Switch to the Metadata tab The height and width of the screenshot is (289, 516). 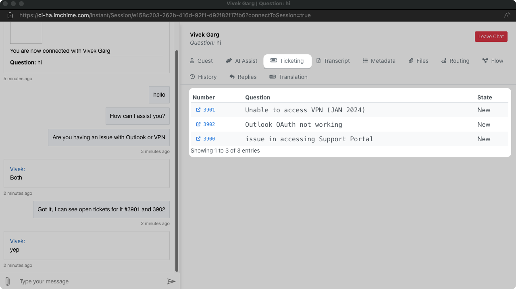tap(379, 61)
